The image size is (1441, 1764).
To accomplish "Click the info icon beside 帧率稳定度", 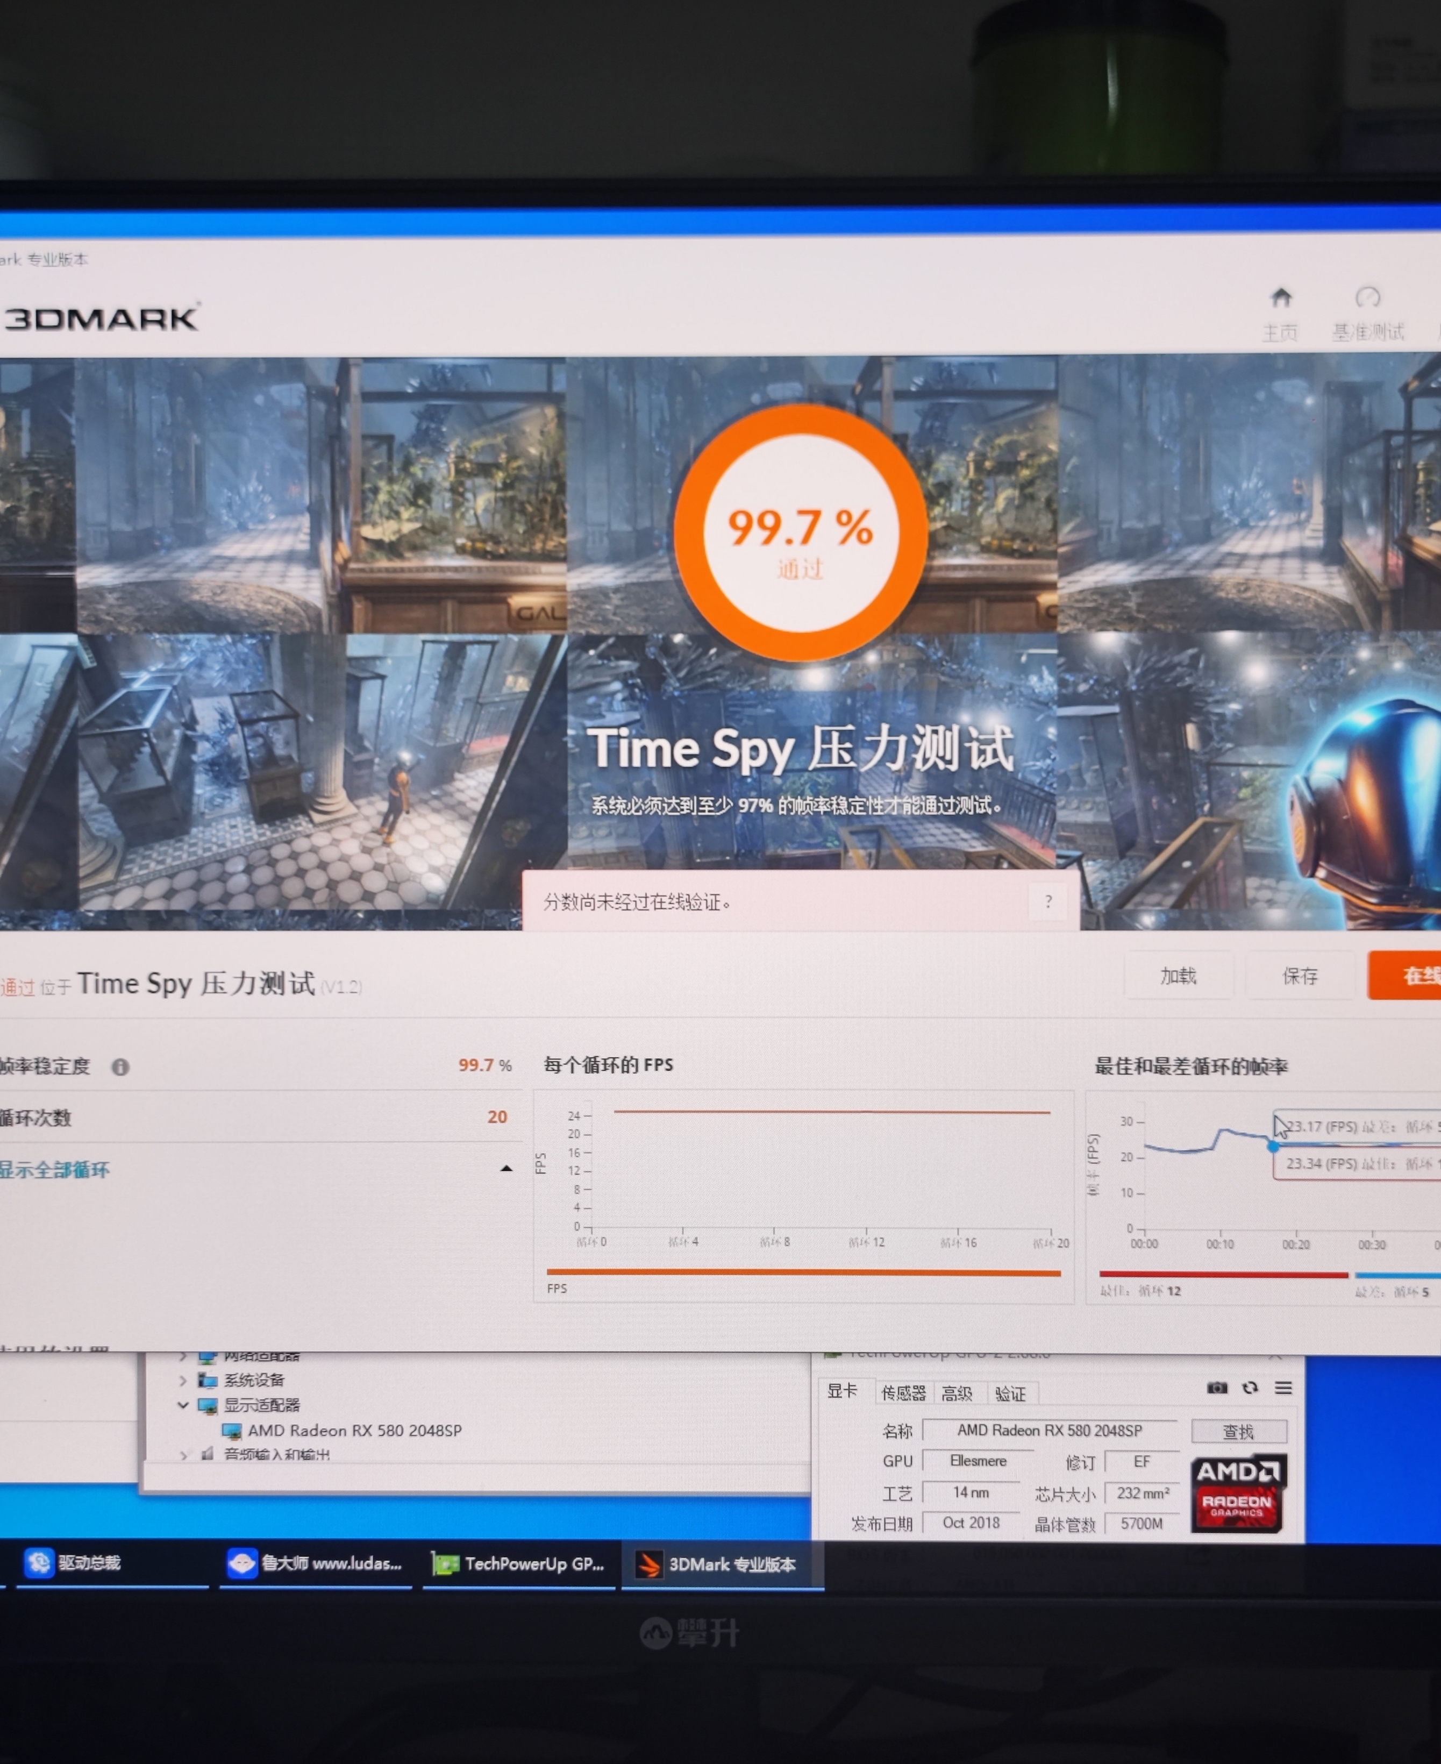I will click(120, 1066).
